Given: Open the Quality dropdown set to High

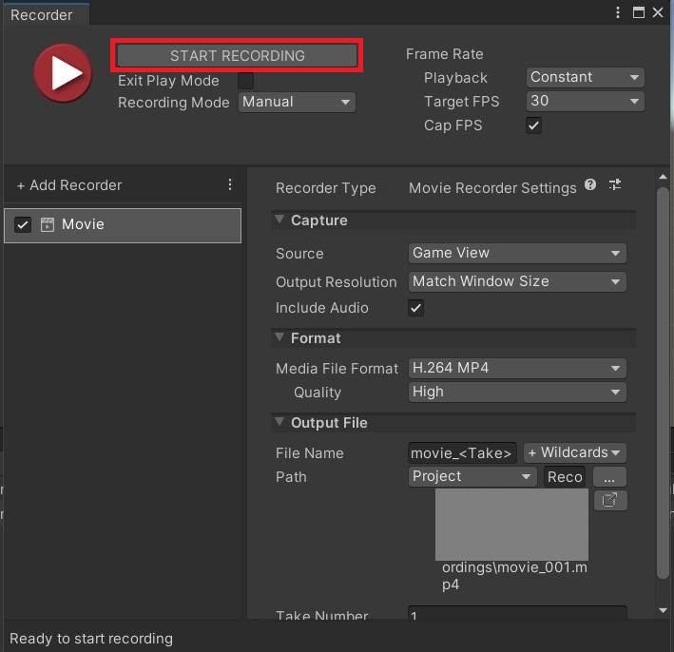Looking at the screenshot, I should [517, 392].
